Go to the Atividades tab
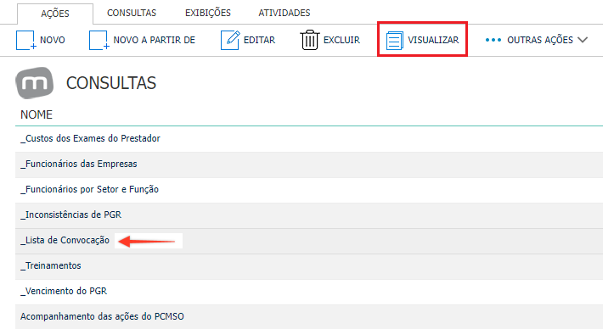The image size is (614, 329). pos(284,13)
